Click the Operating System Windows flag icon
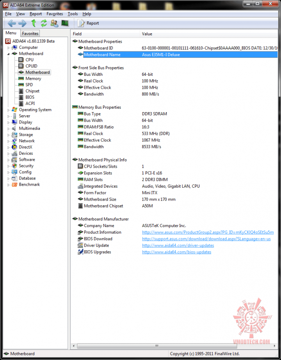 14,110
